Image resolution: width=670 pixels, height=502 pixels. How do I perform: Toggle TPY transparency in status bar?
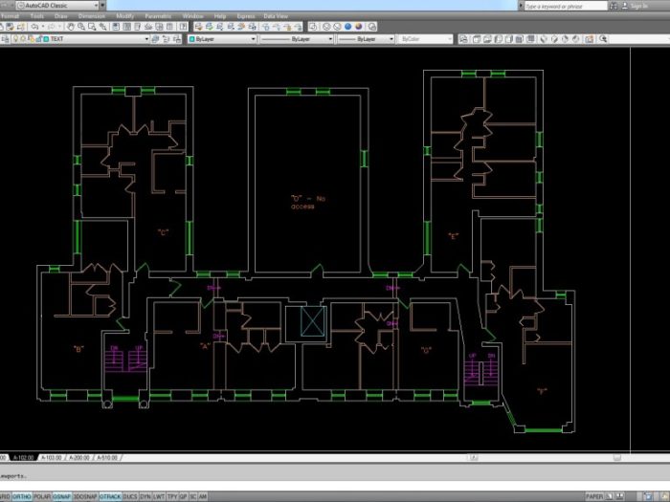coord(172,496)
